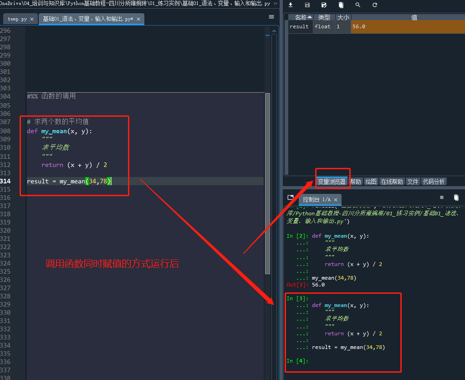Click the editor vertical scrollbar thumb
This screenshot has width=465, height=380.
(x=267, y=183)
